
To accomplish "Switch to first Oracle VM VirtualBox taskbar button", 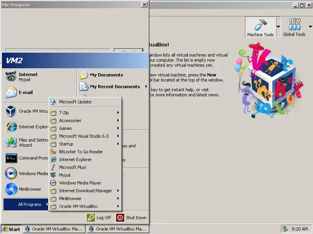I will click(x=54, y=229).
